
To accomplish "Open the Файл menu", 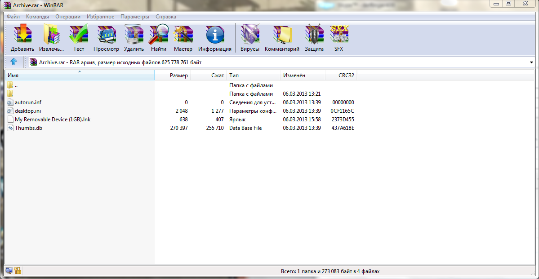I will tap(13, 17).
